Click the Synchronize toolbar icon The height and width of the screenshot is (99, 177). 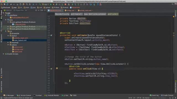pos(7,4)
